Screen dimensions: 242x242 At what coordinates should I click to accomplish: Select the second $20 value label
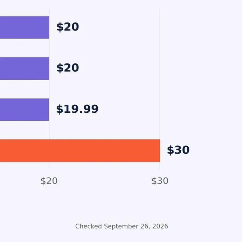tap(68, 68)
